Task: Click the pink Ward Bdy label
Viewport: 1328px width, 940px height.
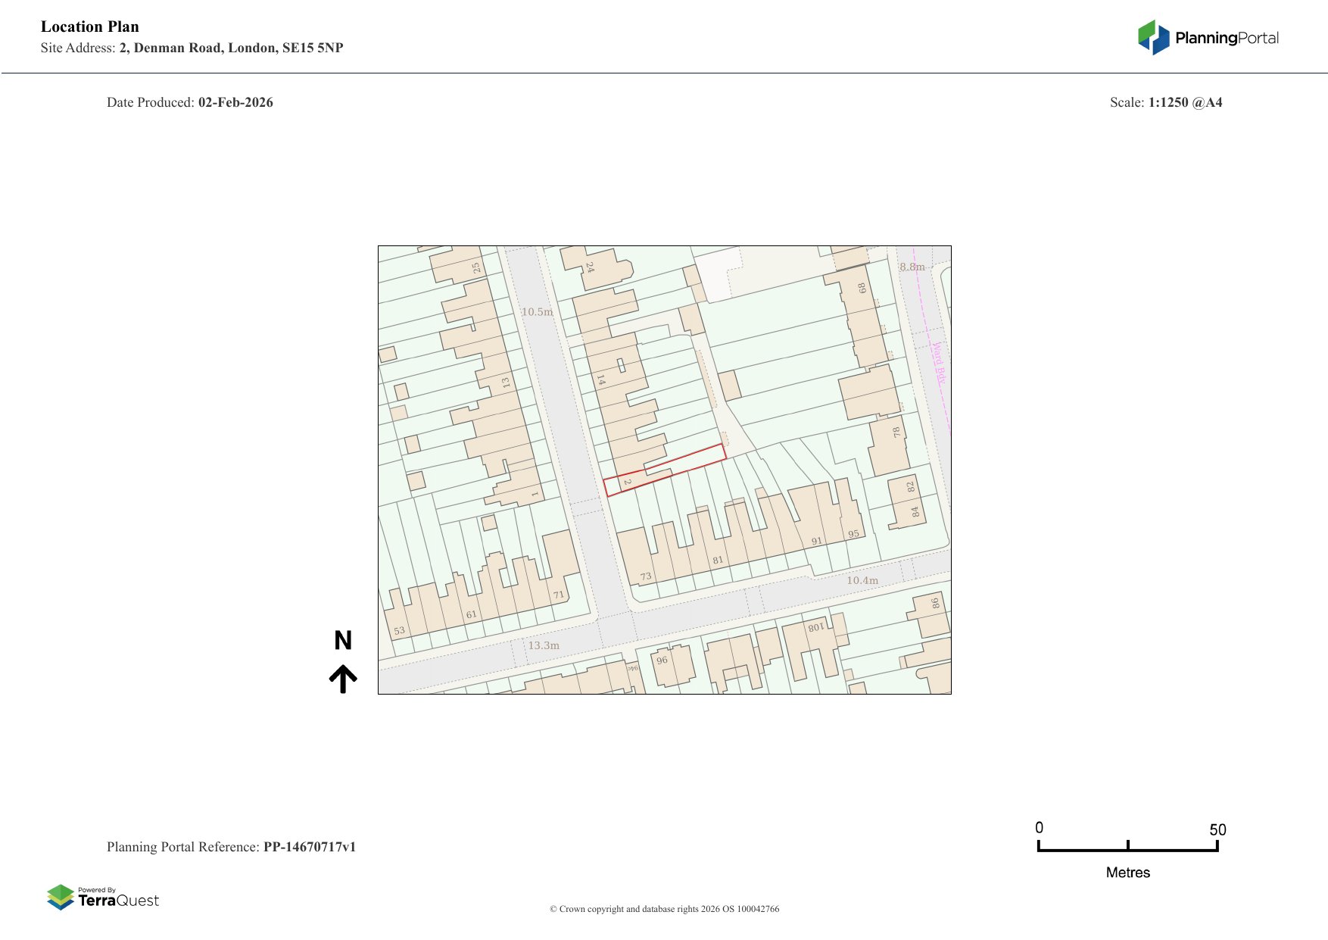Action: pyautogui.click(x=938, y=363)
